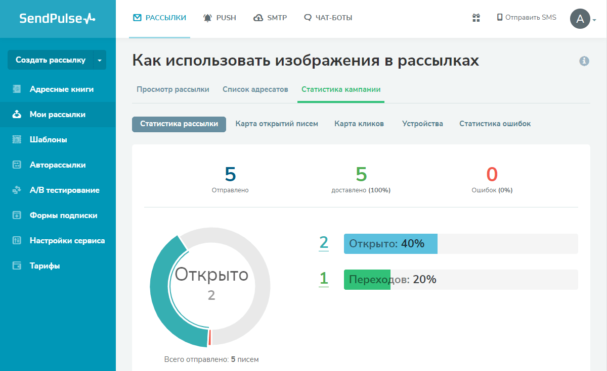Click the phone icon beside Отправить SMS
The width and height of the screenshot is (607, 371).
500,18
